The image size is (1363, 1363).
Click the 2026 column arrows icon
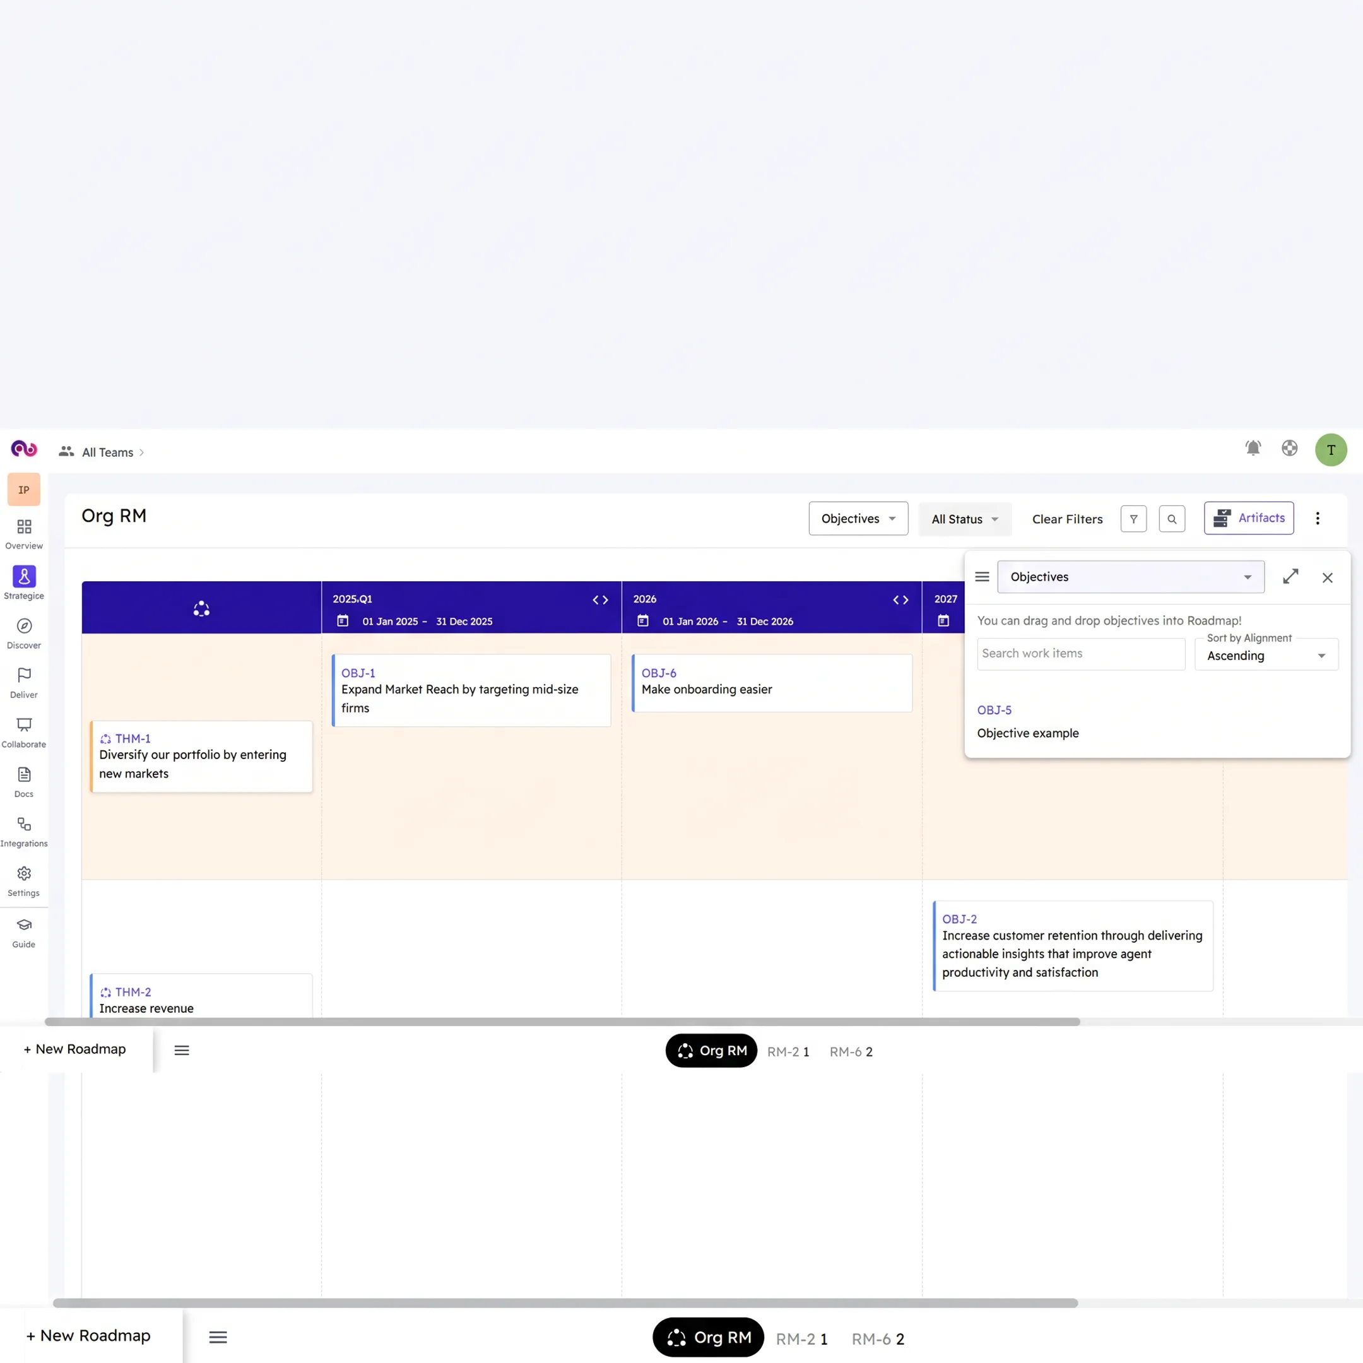coord(900,599)
